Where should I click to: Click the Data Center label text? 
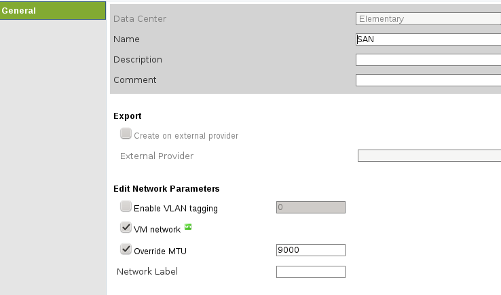point(140,18)
